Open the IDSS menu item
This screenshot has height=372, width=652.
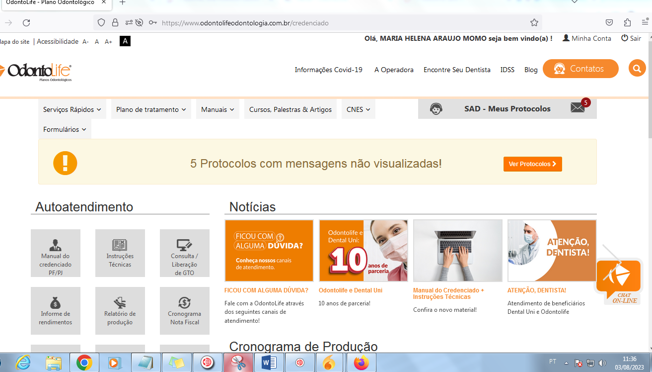click(x=507, y=70)
